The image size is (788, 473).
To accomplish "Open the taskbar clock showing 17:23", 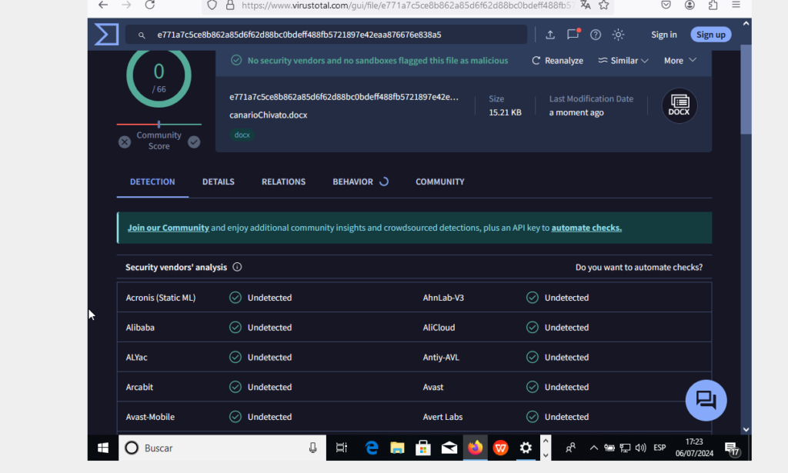I will [694, 448].
